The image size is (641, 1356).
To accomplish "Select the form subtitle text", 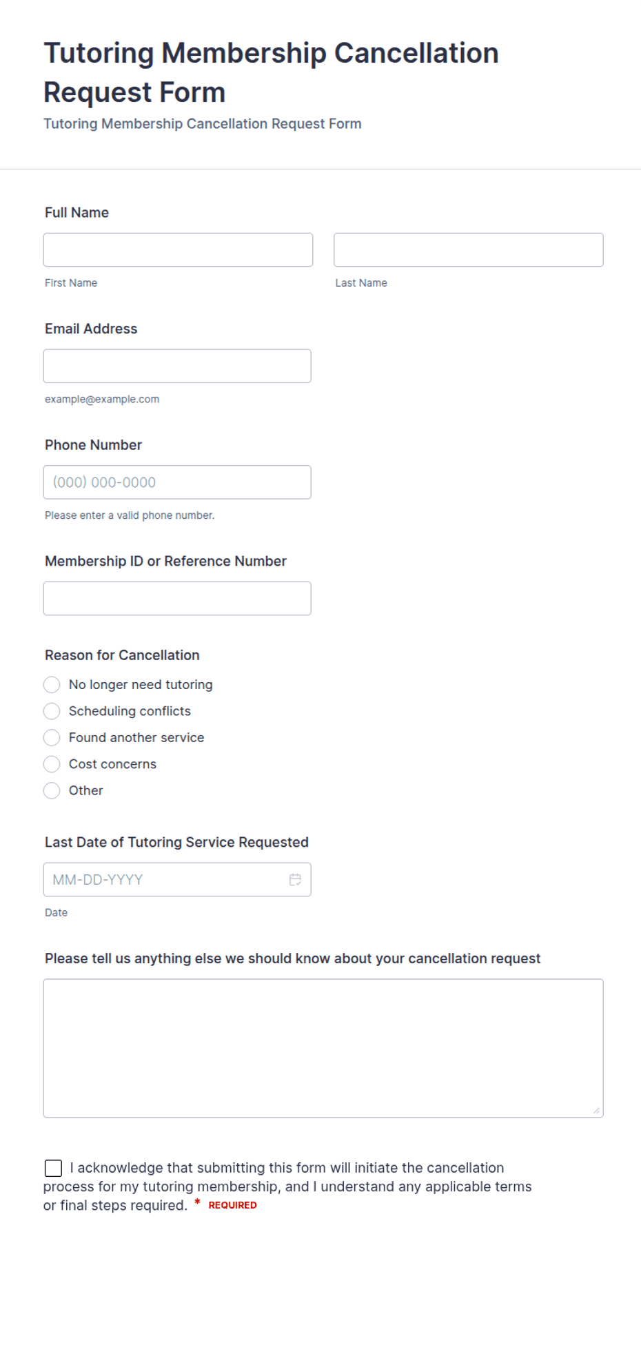I will pyautogui.click(x=203, y=124).
